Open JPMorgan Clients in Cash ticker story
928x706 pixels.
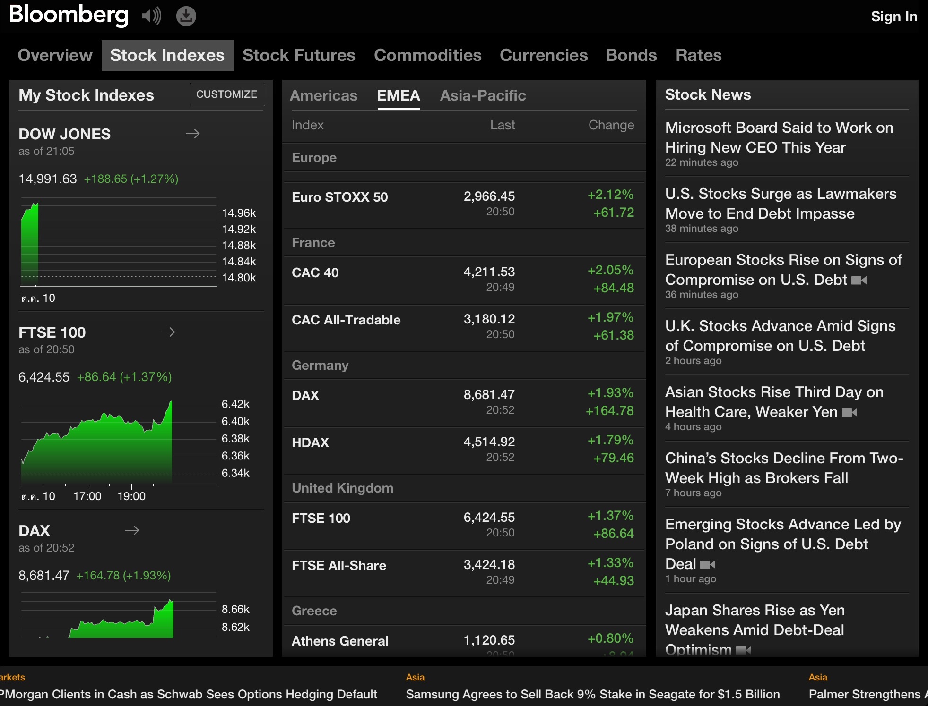click(x=189, y=687)
